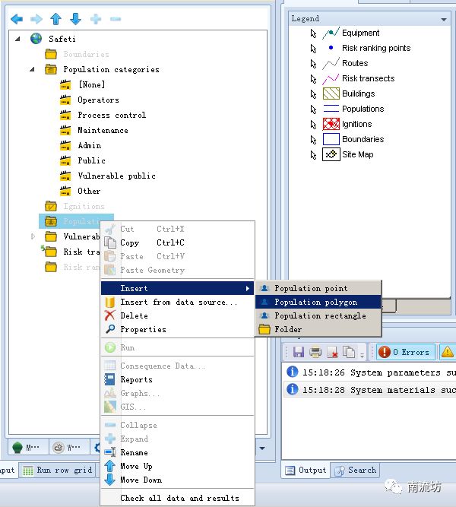This screenshot has height=507, width=456.
Task: Click the blue up arrow toolbar icon
Action: [x=56, y=19]
